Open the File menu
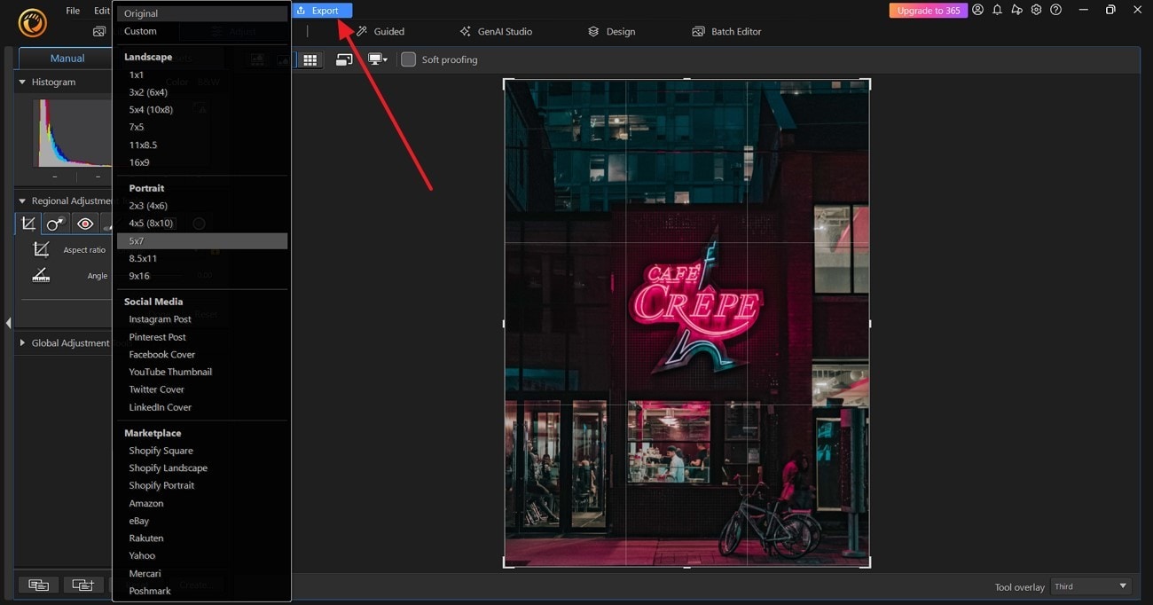 [x=73, y=11]
